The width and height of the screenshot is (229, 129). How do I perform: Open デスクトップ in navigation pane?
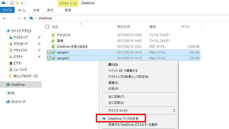[20, 37]
